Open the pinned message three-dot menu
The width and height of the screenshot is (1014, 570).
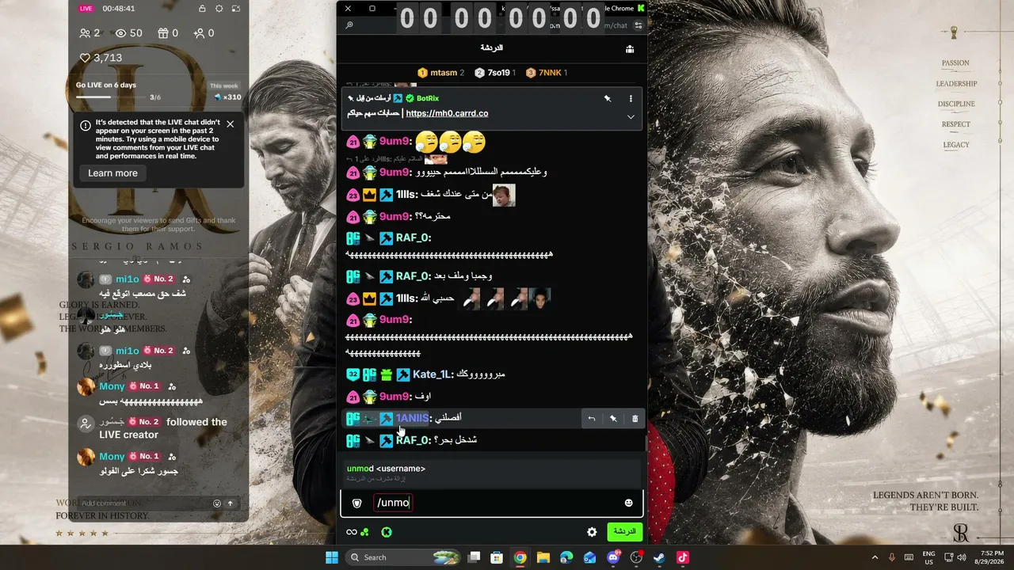pos(631,99)
